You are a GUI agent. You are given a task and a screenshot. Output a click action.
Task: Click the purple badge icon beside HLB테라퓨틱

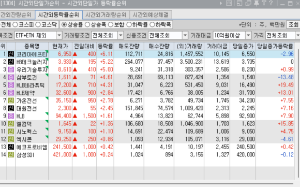click(x=11, y=85)
